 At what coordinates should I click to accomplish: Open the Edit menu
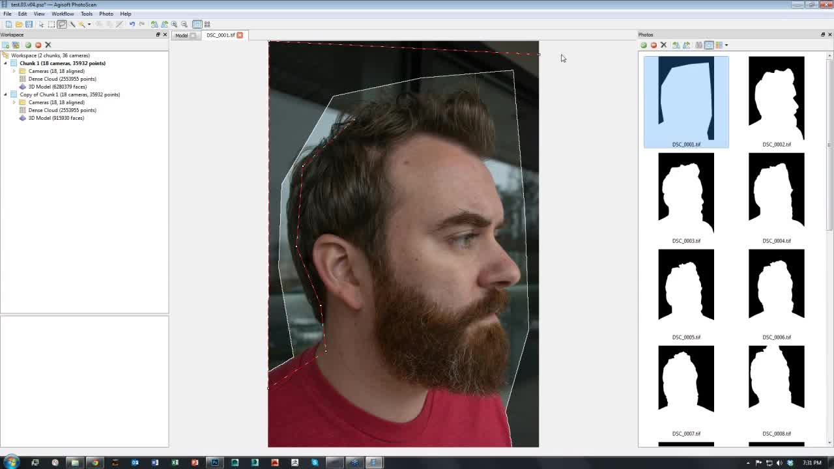pos(22,14)
